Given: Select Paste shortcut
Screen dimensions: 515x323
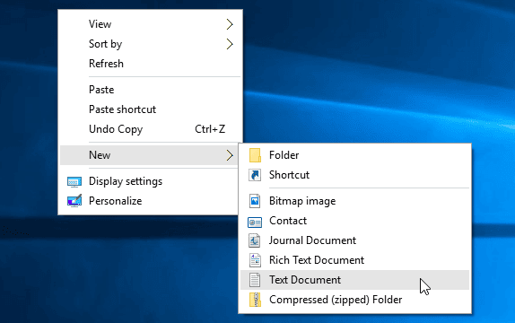Looking at the screenshot, I should [151, 109].
